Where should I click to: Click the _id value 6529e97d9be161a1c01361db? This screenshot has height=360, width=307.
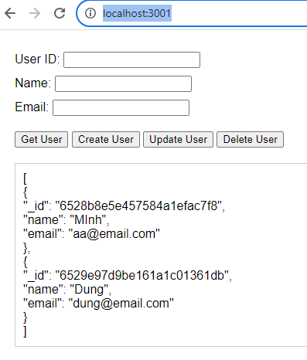[x=142, y=276]
